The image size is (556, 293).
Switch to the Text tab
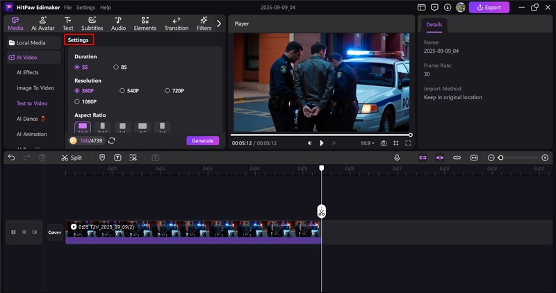pos(67,24)
